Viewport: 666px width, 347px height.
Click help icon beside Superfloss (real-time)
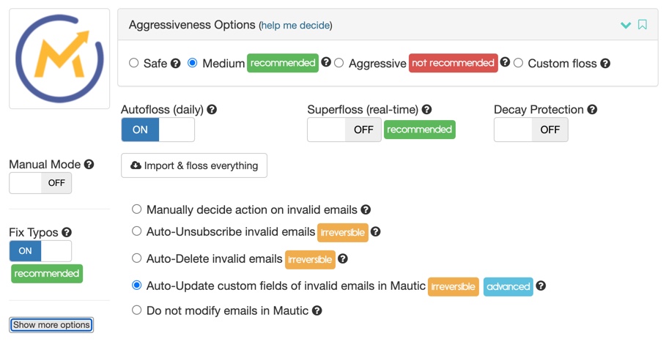[426, 110]
